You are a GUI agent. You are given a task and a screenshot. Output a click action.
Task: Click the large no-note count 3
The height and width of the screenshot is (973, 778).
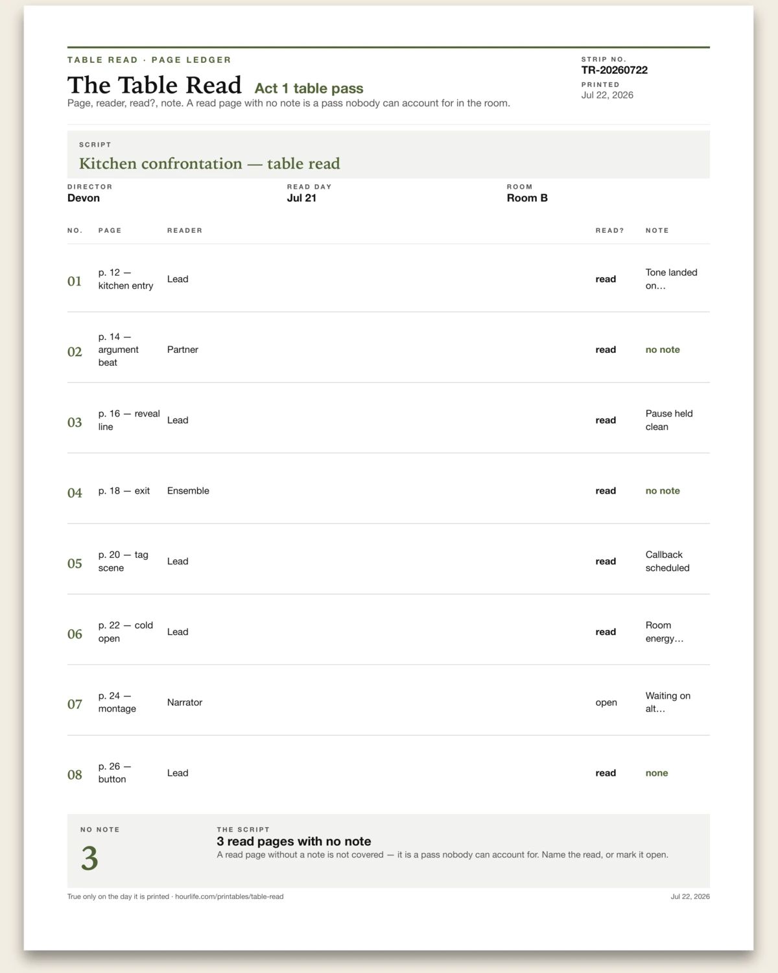click(x=89, y=858)
